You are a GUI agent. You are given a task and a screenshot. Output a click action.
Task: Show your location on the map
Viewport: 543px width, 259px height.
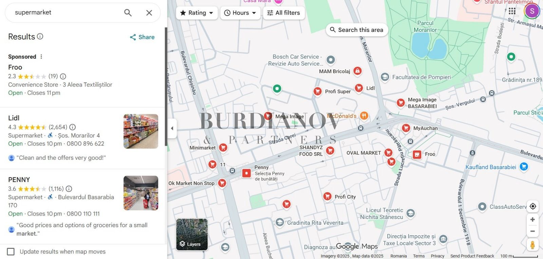point(533,206)
